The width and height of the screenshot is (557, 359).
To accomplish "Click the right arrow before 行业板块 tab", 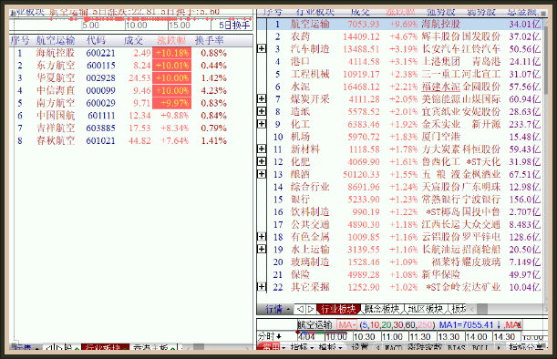I will coord(311,309).
